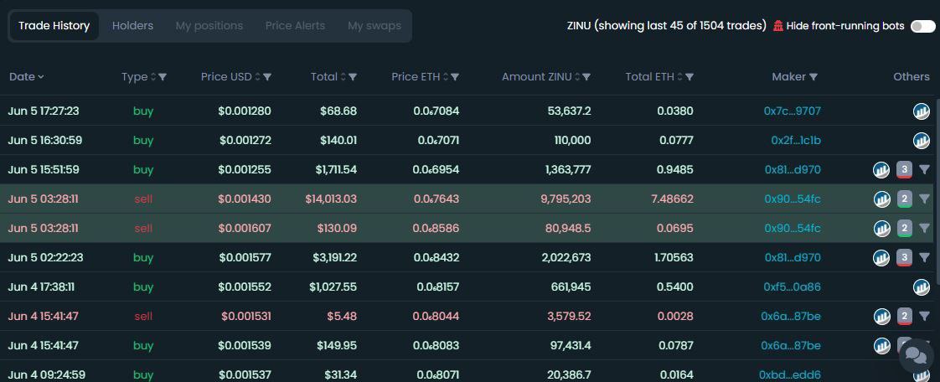Open the Price Alerts tab
Viewport: 940px width, 382px height.
pyautogui.click(x=295, y=26)
